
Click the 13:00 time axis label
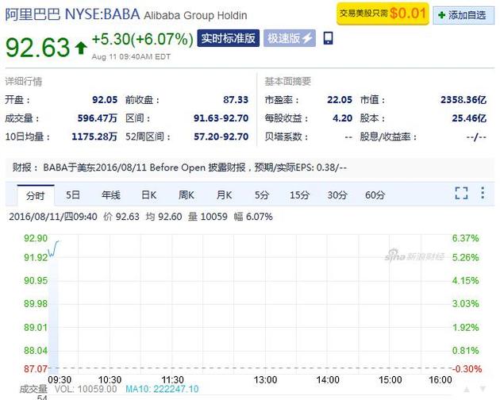(x=265, y=379)
